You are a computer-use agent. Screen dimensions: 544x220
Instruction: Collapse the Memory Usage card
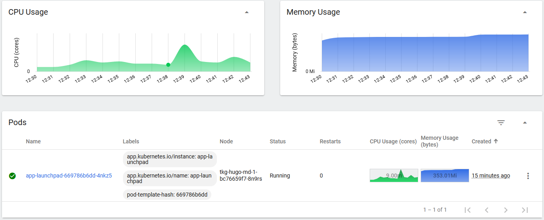525,12
